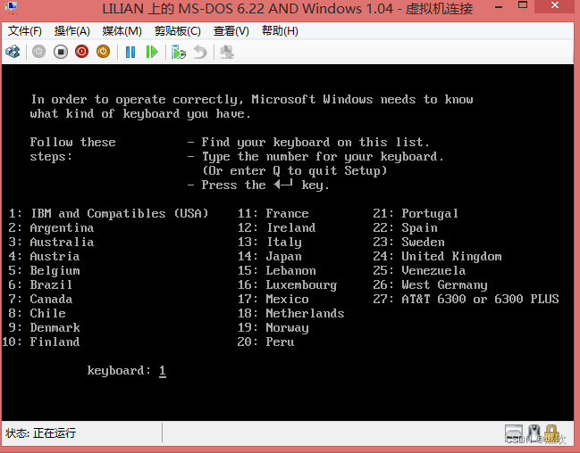Click the '4: Austria' list entry

44,256
